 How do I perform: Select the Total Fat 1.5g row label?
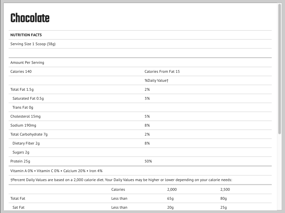[22, 89]
